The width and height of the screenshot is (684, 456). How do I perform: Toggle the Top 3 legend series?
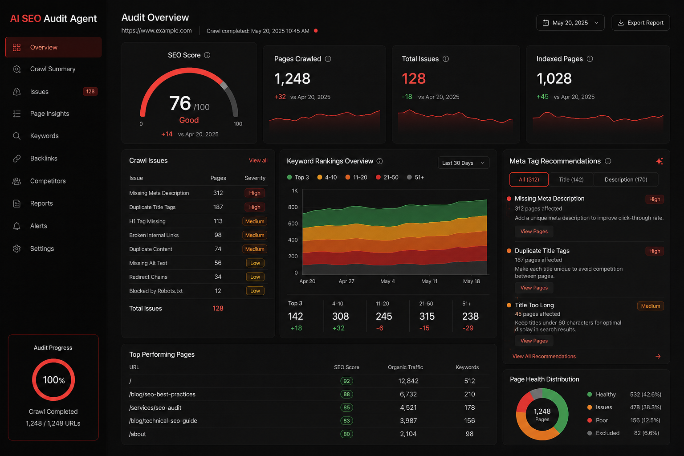pyautogui.click(x=298, y=177)
